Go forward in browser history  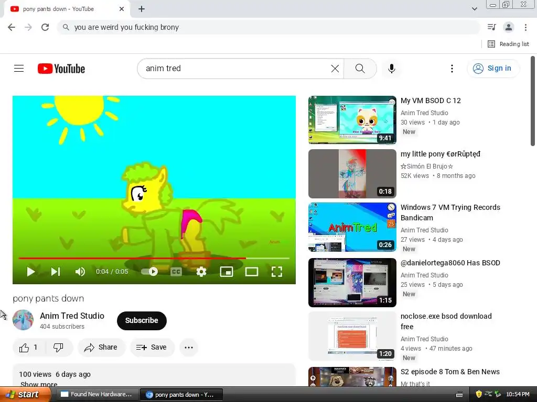tap(28, 27)
